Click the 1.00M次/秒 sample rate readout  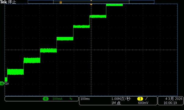[x=121, y=99]
